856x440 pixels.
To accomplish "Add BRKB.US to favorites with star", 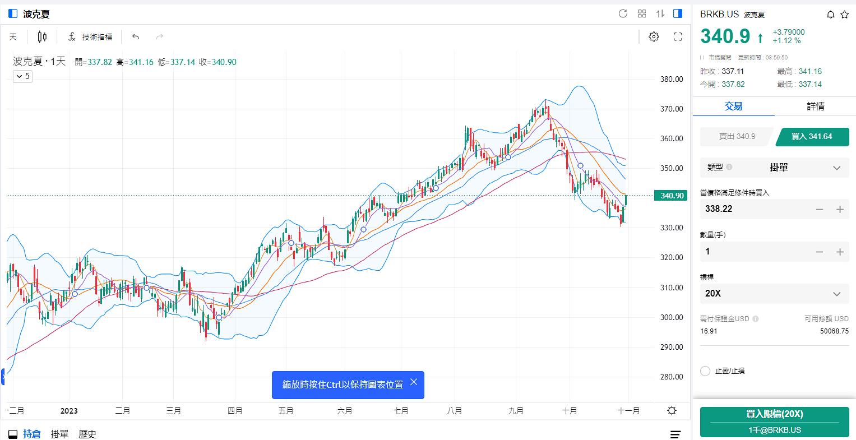I will coord(845,15).
